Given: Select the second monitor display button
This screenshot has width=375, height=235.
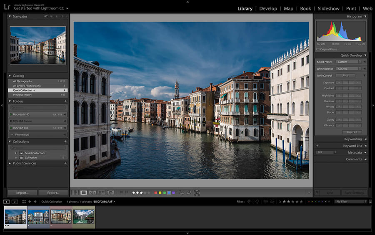Looking at the screenshot, I should click(x=15, y=202).
